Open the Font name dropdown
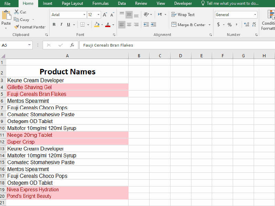 pyautogui.click(x=84, y=15)
